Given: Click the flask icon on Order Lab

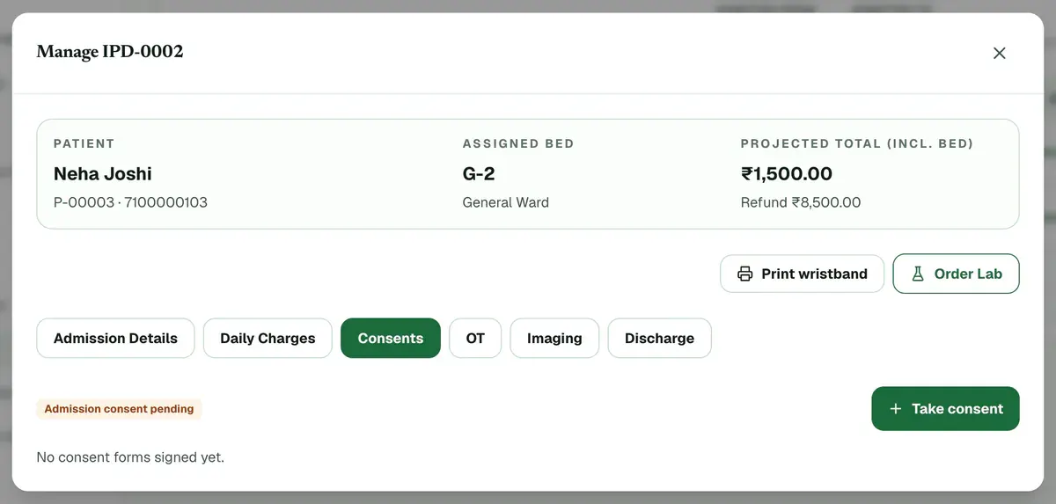Looking at the screenshot, I should [x=918, y=274].
